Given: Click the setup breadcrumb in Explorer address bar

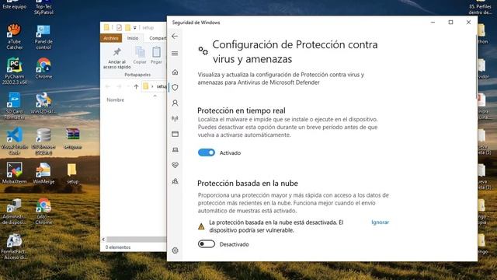Looking at the screenshot, I should click(x=162, y=86).
